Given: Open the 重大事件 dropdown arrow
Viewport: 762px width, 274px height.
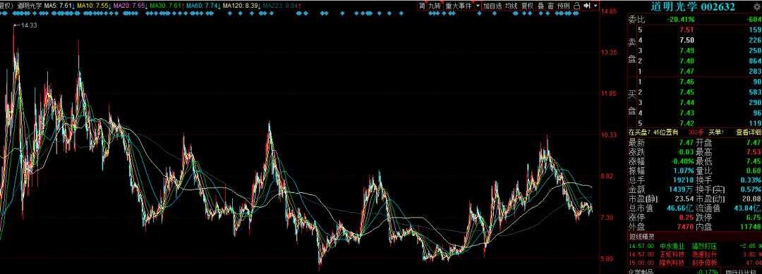Looking at the screenshot, I should pos(478,6).
